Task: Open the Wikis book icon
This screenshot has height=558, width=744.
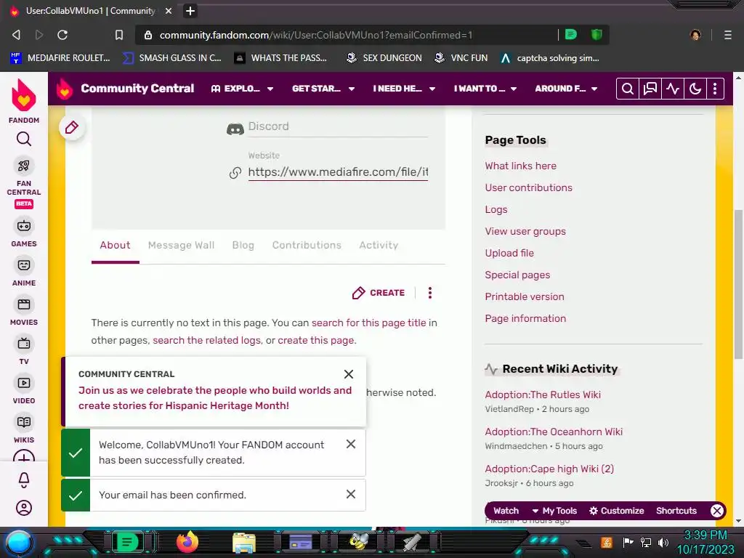Action: 24,422
